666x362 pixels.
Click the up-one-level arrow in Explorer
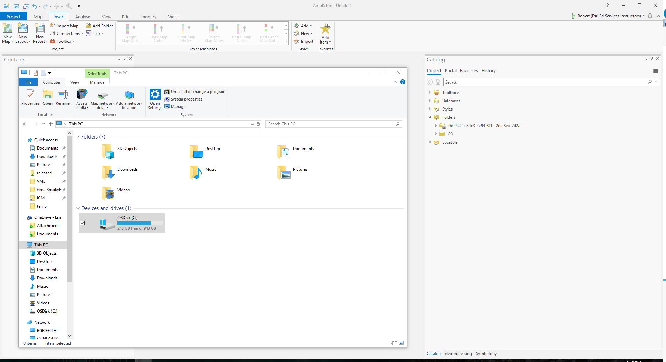click(51, 124)
